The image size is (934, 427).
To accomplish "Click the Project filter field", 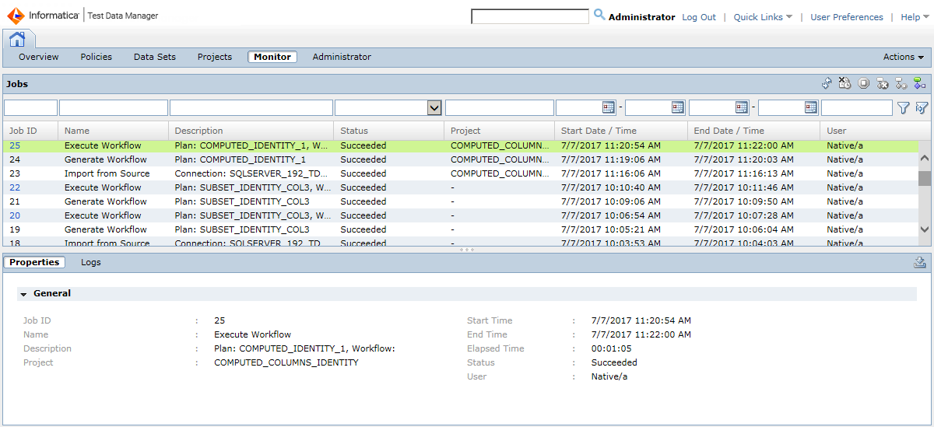I will point(499,108).
